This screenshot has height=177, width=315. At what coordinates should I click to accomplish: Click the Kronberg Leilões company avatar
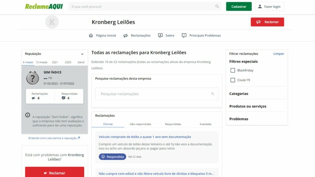52,22
